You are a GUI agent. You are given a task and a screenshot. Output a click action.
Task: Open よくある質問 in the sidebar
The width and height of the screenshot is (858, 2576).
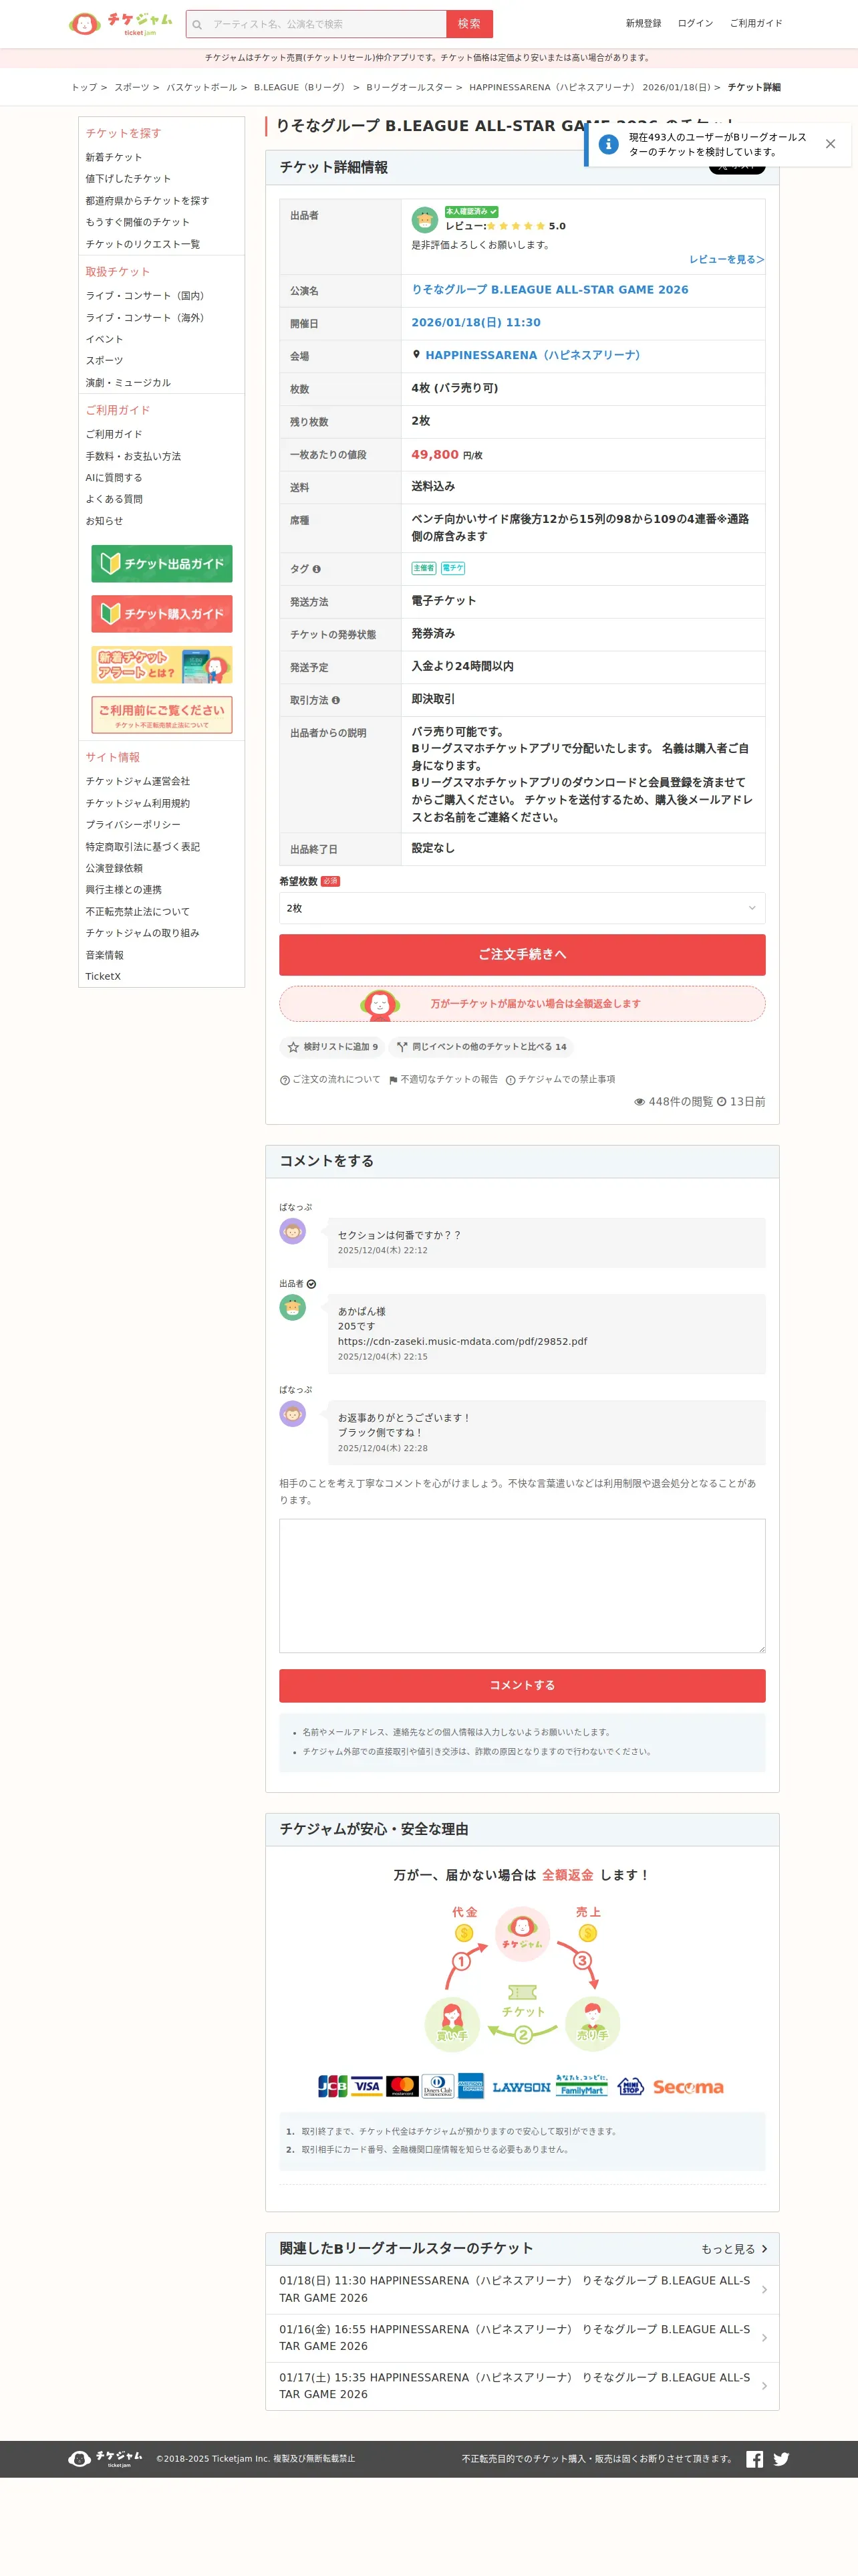pos(114,499)
